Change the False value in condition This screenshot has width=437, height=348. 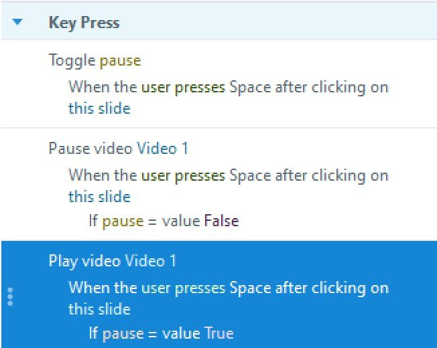221,220
